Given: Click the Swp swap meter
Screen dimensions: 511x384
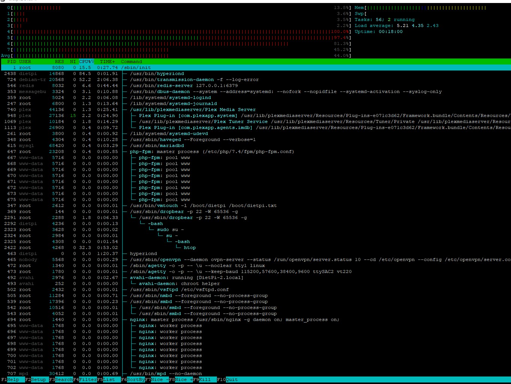Looking at the screenshot, I should [x=361, y=13].
